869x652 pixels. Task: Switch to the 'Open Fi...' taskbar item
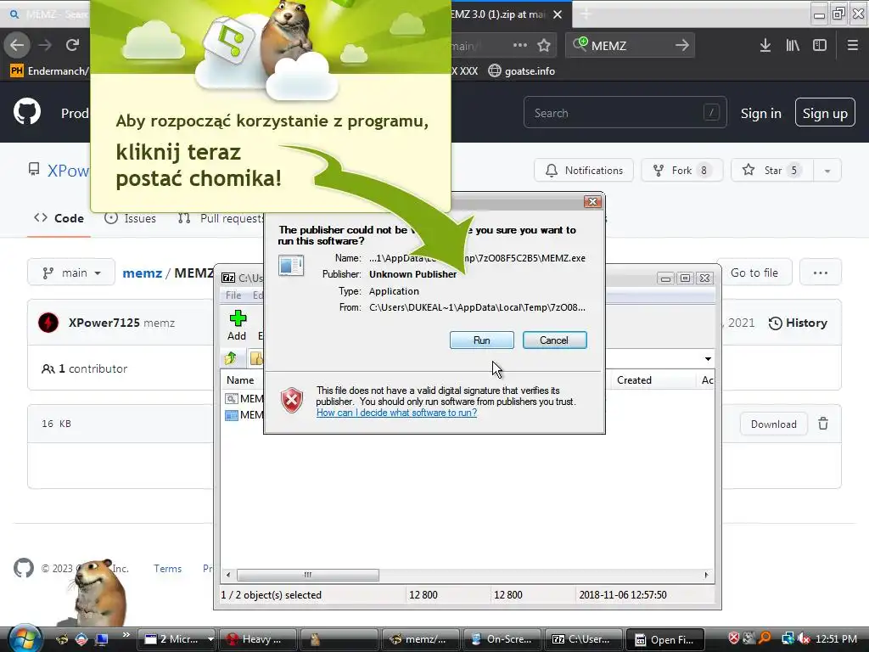pos(665,639)
